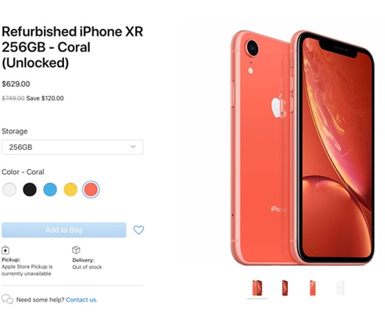Click the Refurbished iPhone XR product title

pos(72,47)
